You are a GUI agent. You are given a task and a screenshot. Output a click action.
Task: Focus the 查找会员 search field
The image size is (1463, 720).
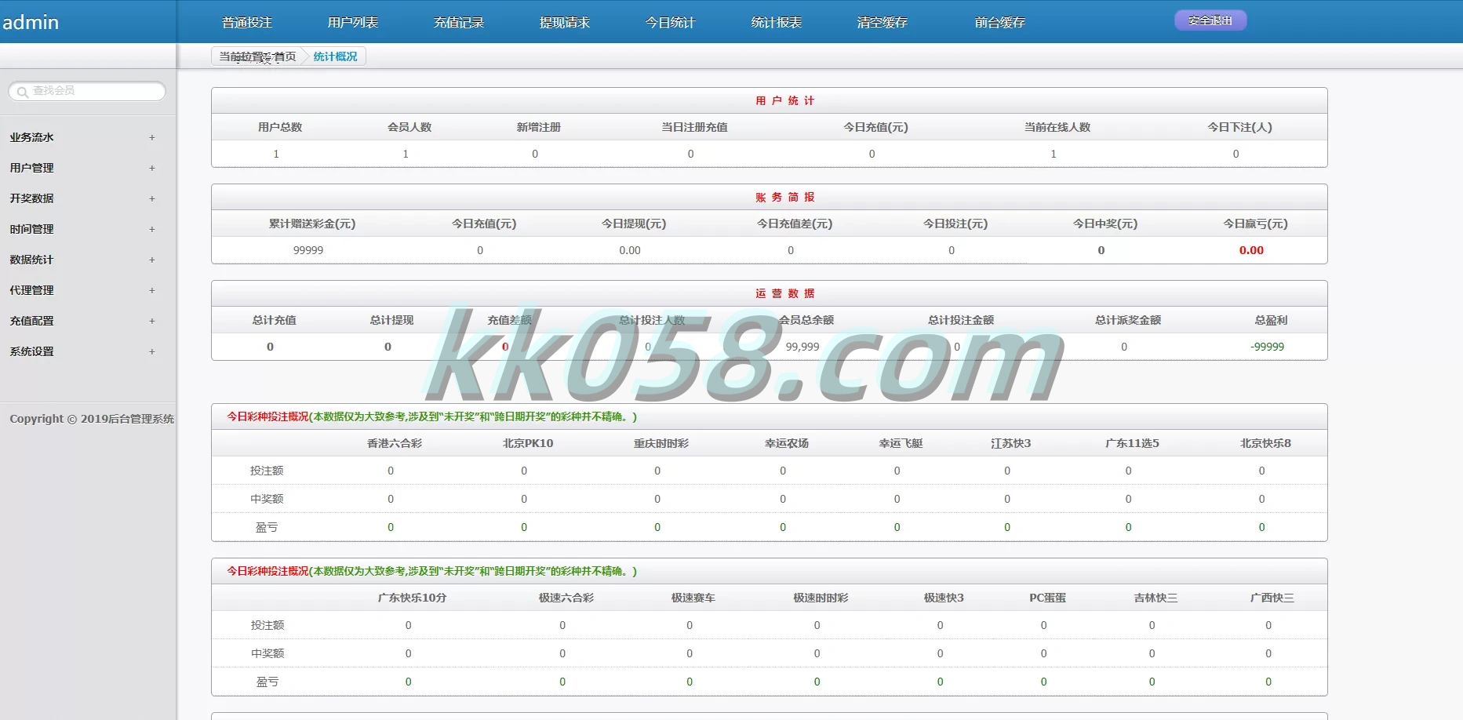pyautogui.click(x=87, y=91)
